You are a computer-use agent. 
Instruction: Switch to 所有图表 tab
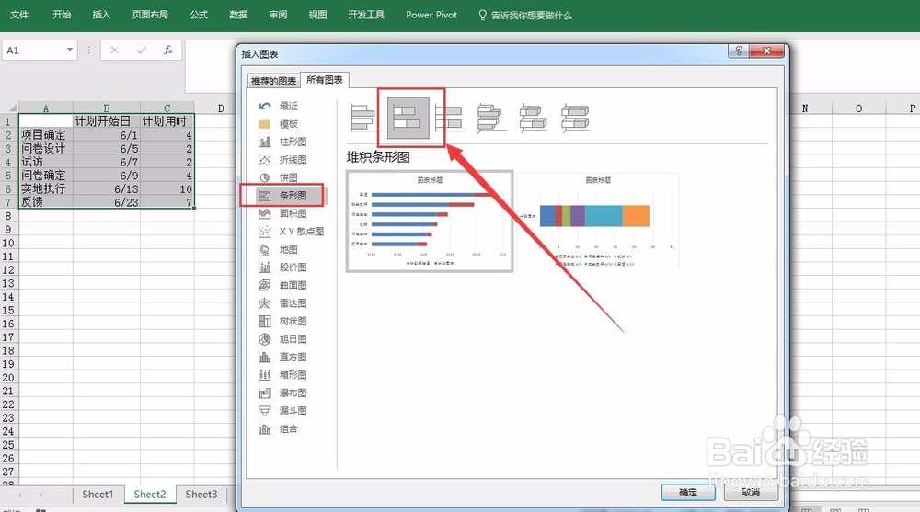(x=325, y=80)
